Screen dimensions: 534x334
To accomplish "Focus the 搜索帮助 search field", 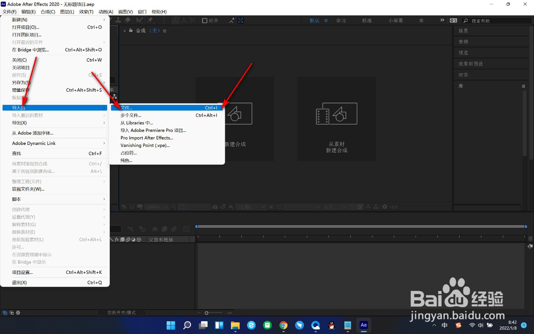I will click(497, 21).
